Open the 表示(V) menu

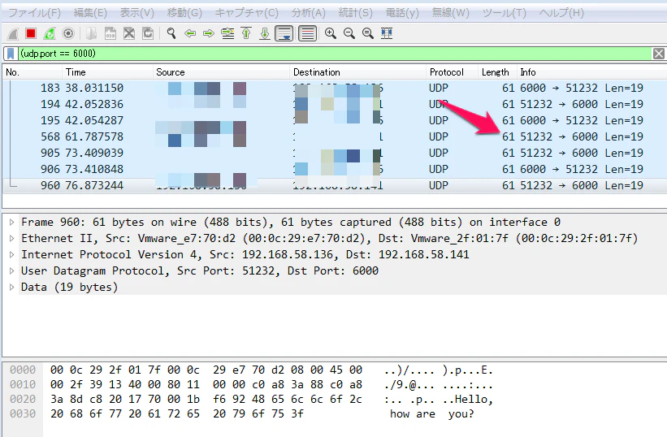[x=137, y=13]
